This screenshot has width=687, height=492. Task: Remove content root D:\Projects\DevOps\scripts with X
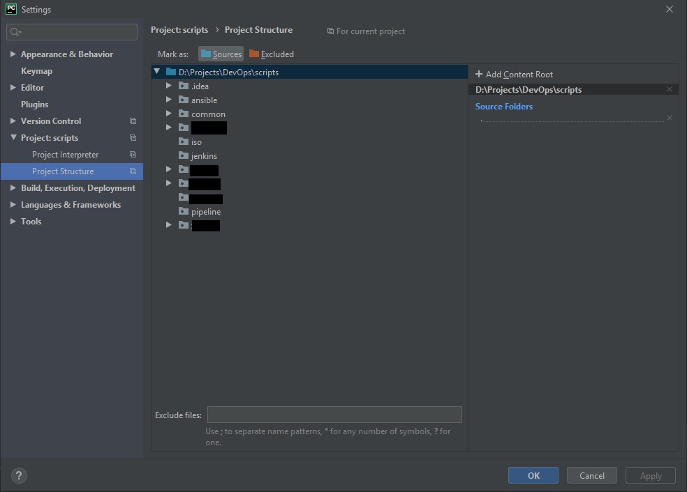(x=670, y=89)
